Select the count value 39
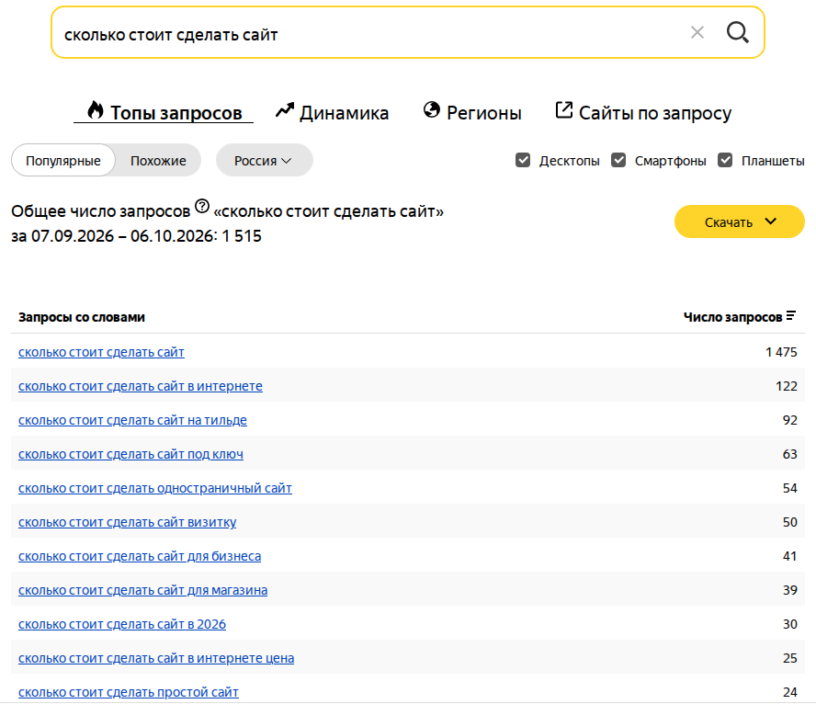The image size is (816, 704). [x=790, y=590]
